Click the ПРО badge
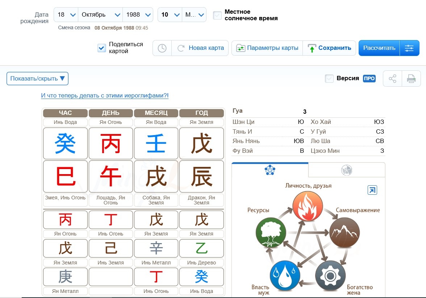 (x=369, y=79)
